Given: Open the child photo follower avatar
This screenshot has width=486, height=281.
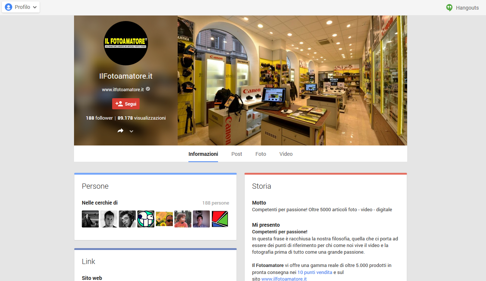Looking at the screenshot, I should (x=183, y=219).
